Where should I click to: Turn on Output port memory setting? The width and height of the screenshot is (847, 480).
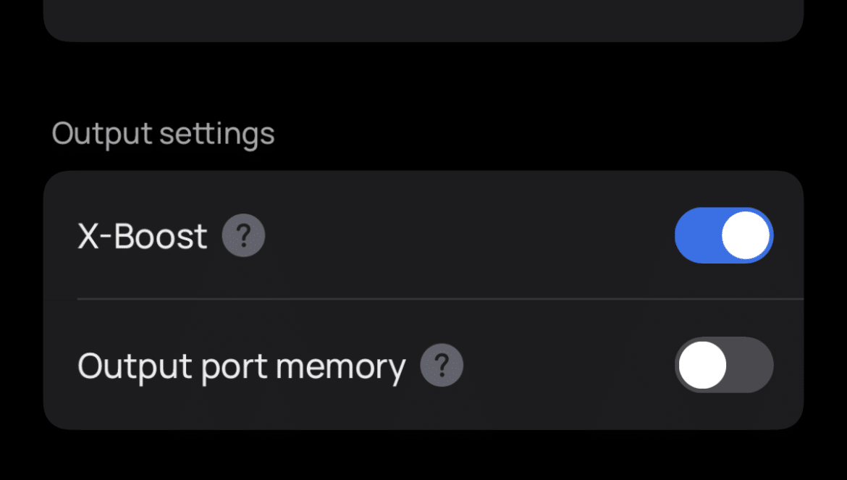point(724,365)
